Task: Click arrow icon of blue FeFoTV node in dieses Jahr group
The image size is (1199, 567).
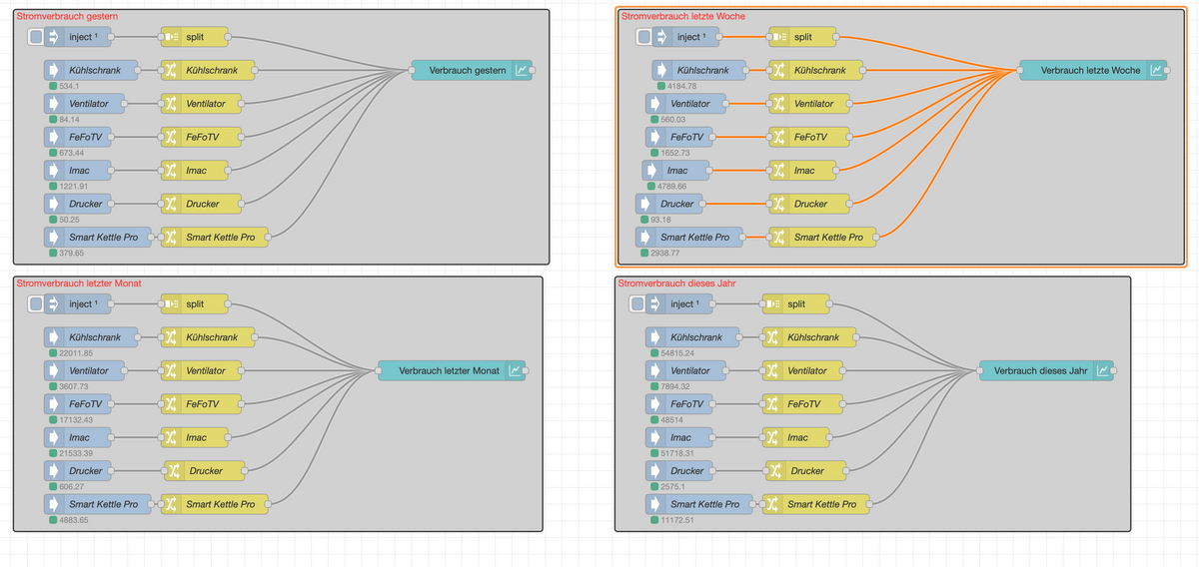Action: [655, 403]
